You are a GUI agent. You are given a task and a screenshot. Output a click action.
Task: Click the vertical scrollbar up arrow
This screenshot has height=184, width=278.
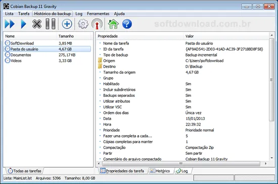pos(271,35)
